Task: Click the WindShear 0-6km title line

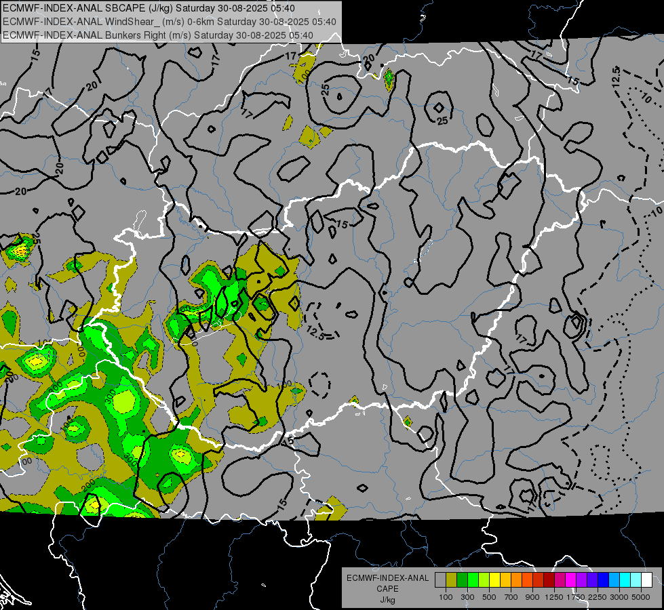Action: pos(170,22)
